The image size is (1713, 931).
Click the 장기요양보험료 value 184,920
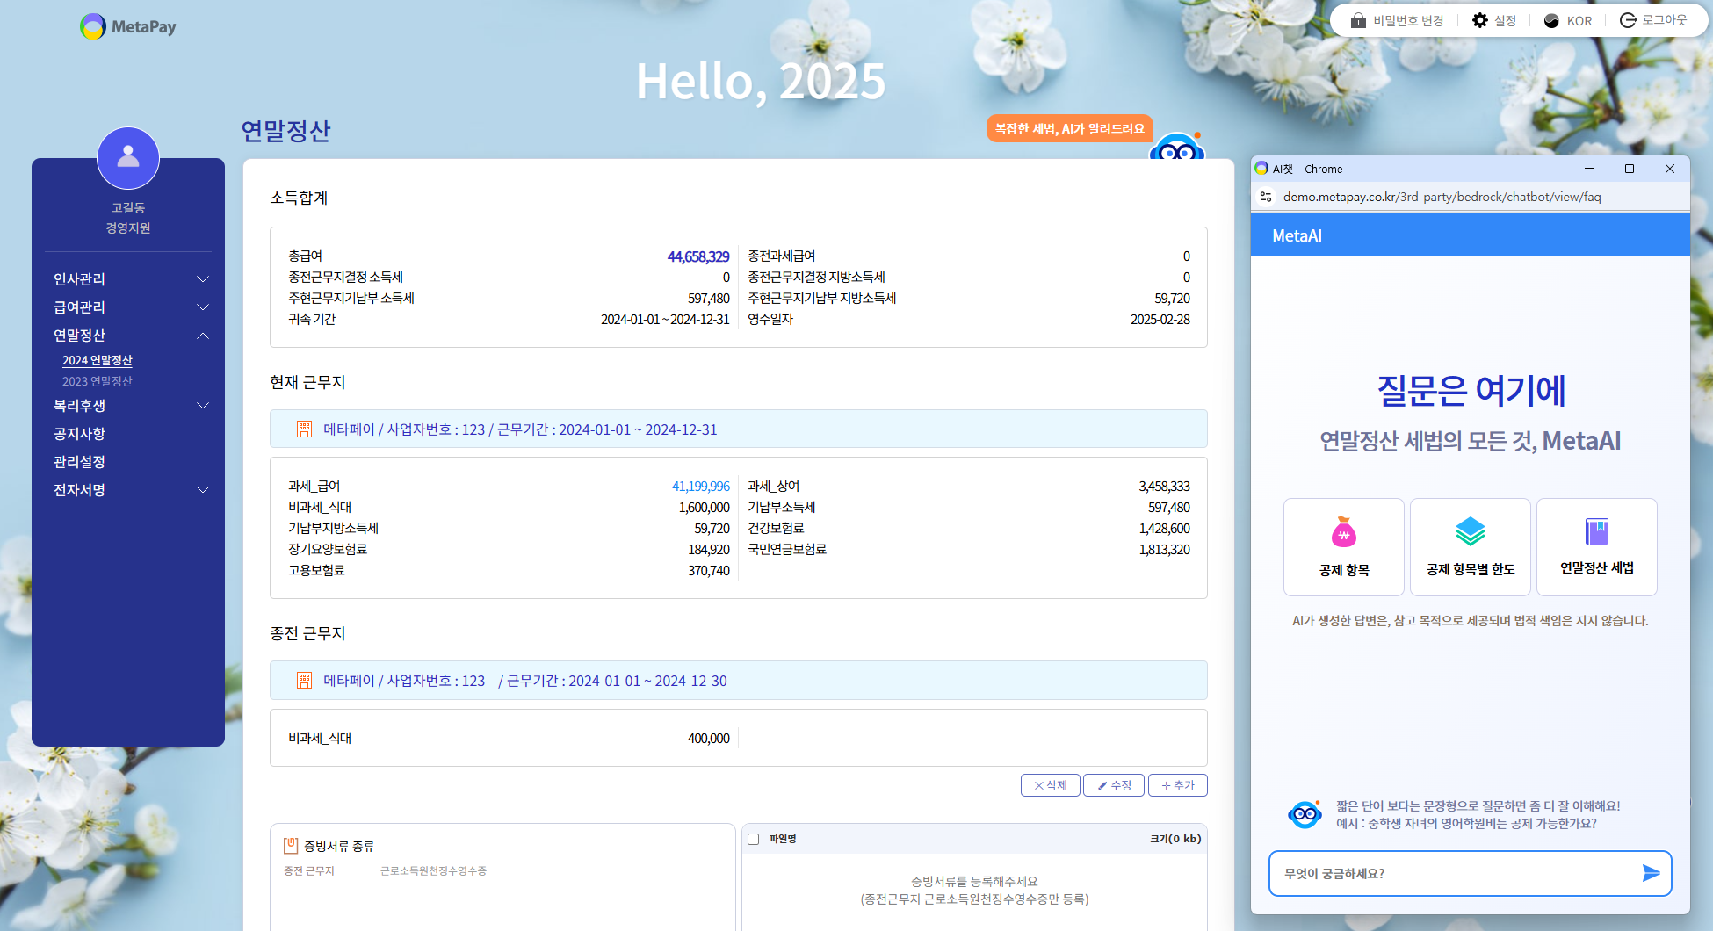pos(709,550)
